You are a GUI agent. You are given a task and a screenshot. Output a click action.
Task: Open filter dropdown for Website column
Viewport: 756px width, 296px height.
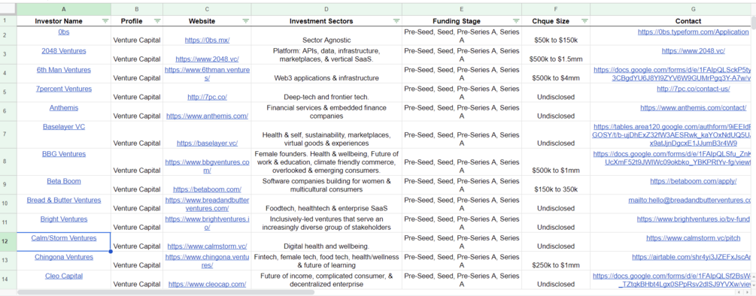[245, 21]
